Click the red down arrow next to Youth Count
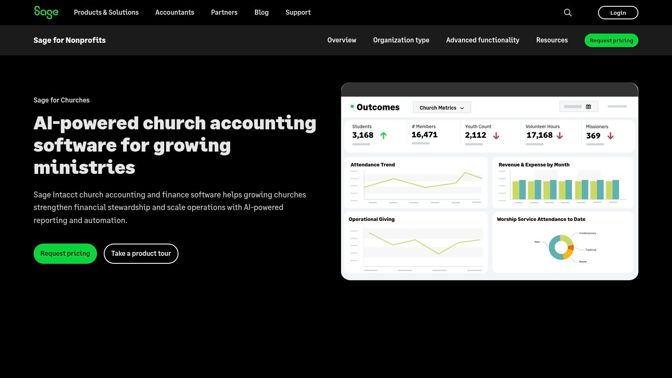The image size is (672, 378). 496,135
